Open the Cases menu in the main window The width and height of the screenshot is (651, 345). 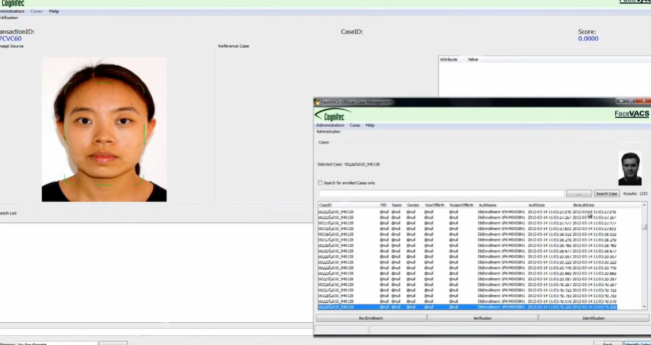(x=36, y=11)
